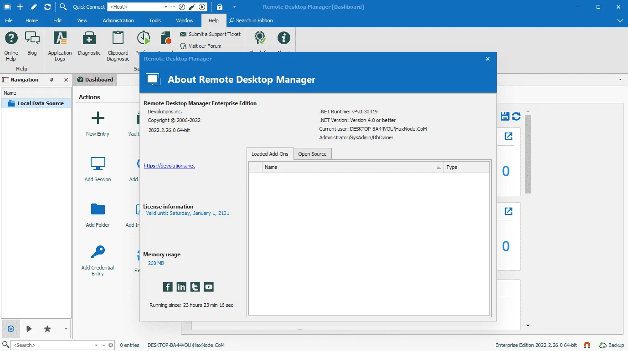Click the save disk icon on dashboard
The width and height of the screenshot is (628, 351).
pos(505,116)
